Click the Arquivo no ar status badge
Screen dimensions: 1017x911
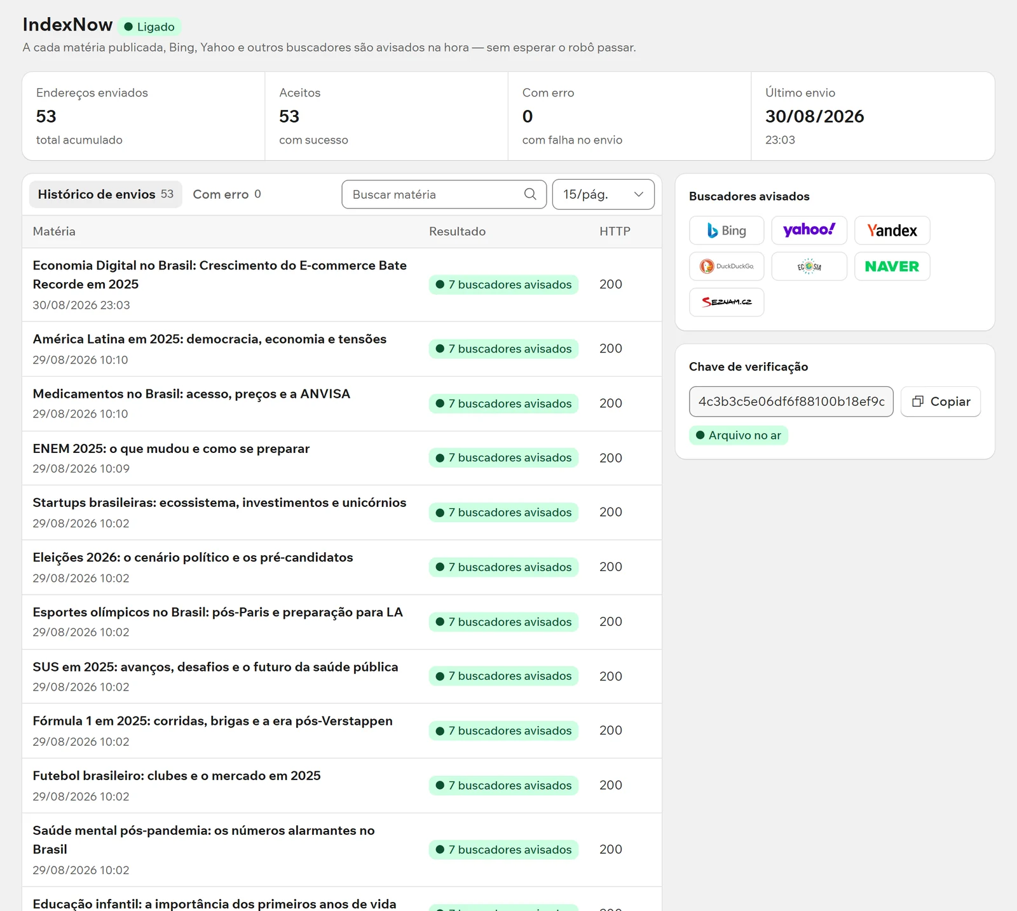point(739,435)
